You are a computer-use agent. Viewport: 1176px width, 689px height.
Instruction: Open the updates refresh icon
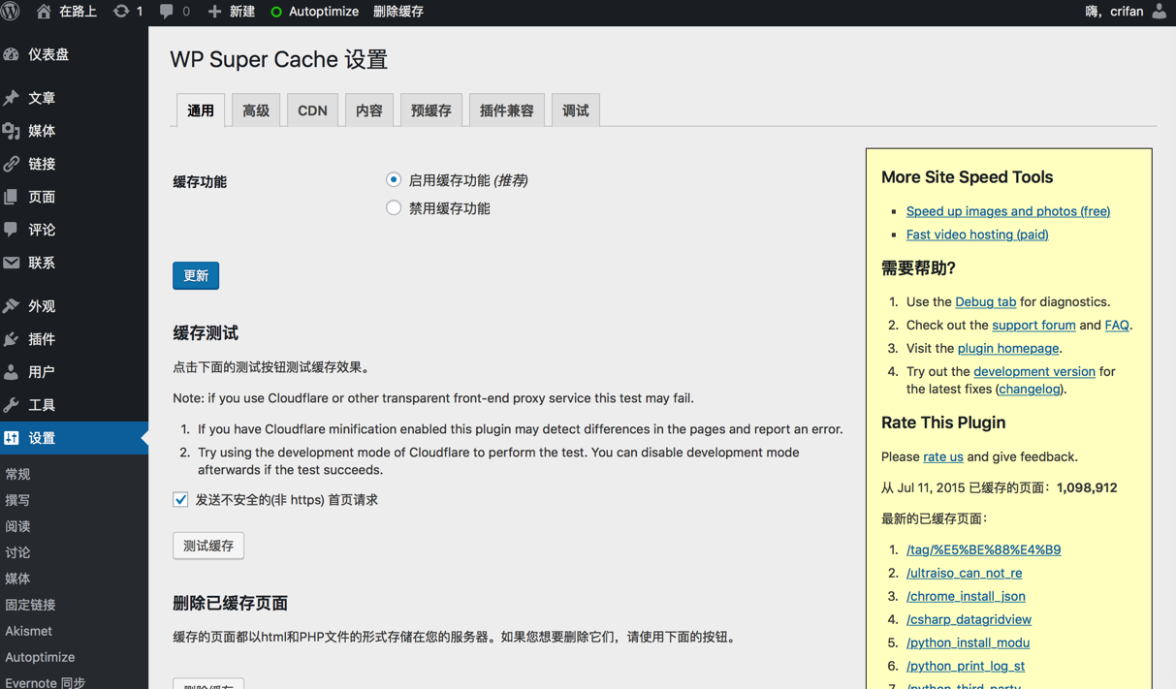point(121,12)
